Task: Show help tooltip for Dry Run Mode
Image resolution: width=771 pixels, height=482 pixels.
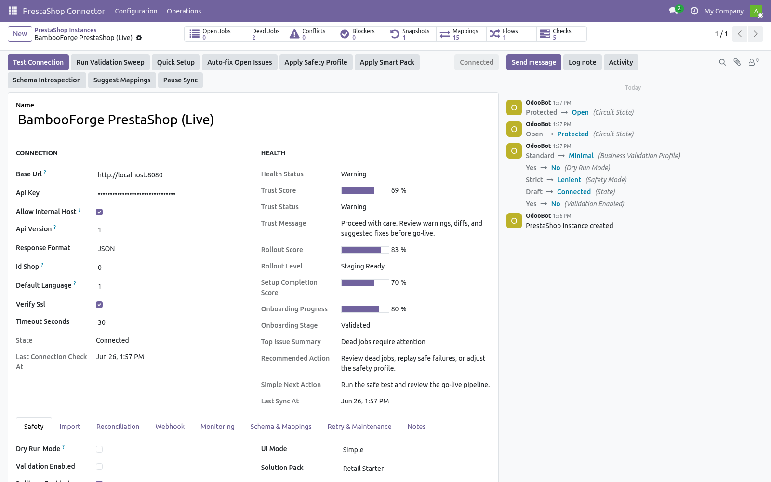Action: [x=64, y=447]
